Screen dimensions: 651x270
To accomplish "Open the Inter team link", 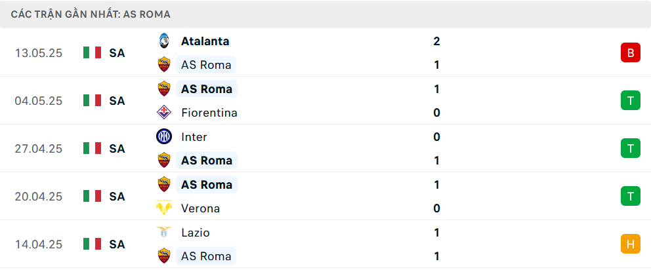I will [194, 137].
